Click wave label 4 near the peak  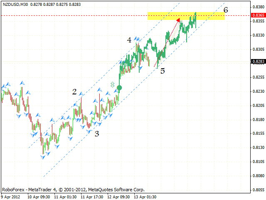[x=129, y=40]
